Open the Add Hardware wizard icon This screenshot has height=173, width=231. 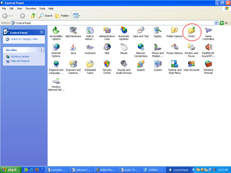[x=73, y=32]
